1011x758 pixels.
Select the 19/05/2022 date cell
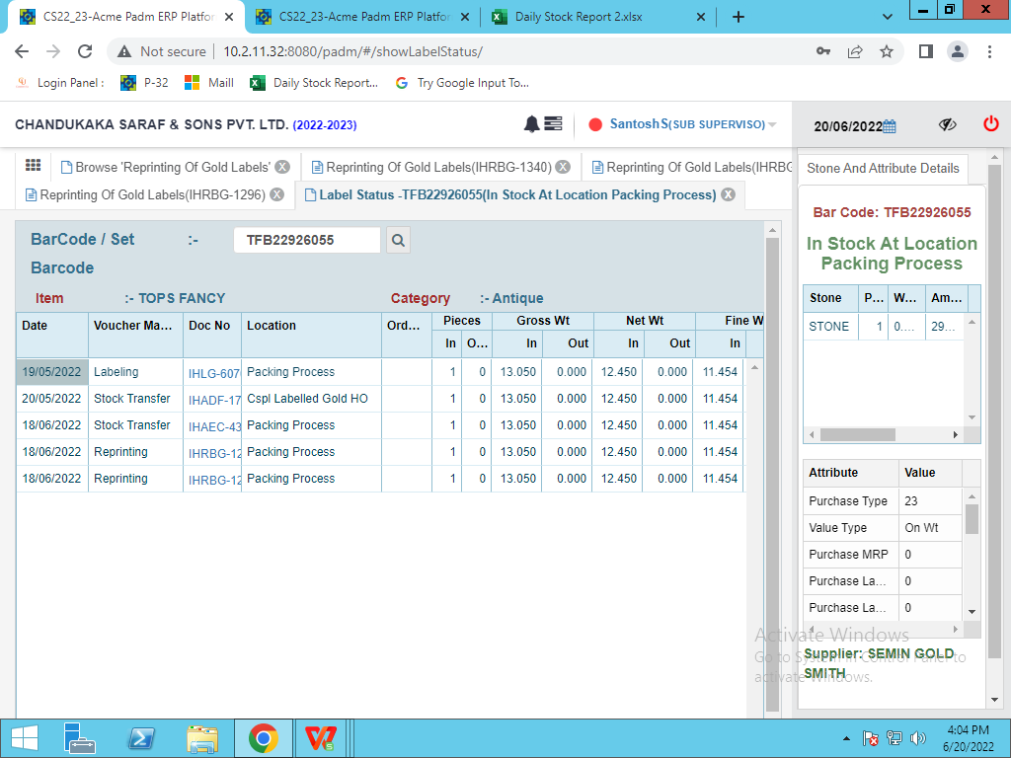pos(51,372)
